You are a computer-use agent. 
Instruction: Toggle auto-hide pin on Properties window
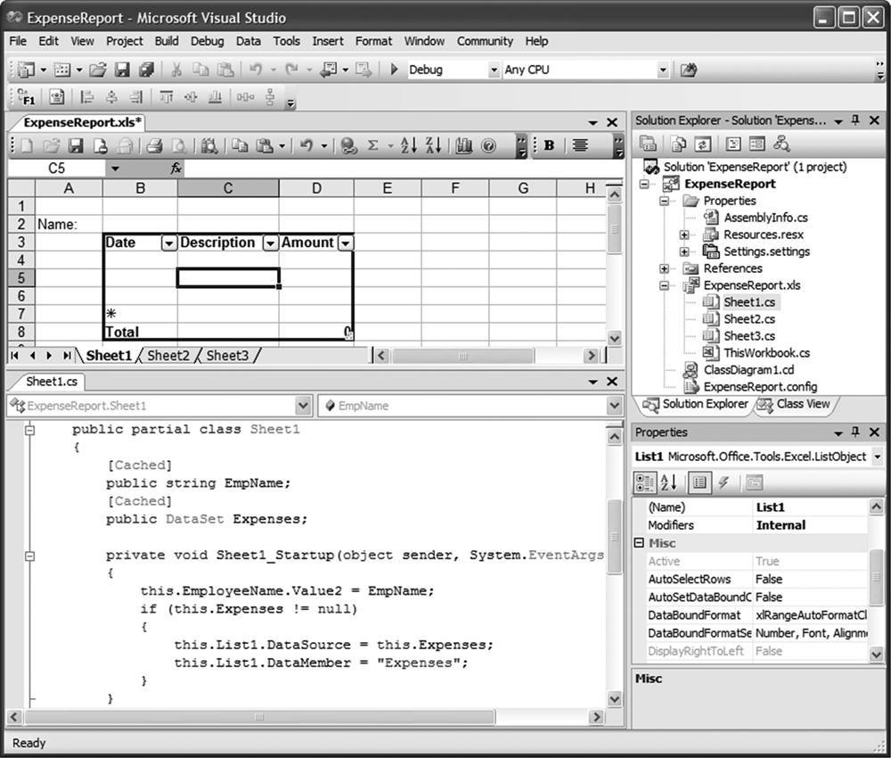pyautogui.click(x=855, y=433)
